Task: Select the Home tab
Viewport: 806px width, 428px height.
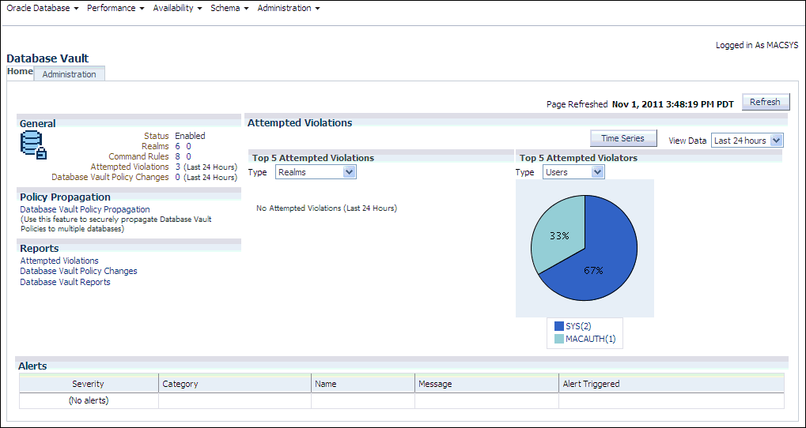Action: [20, 72]
